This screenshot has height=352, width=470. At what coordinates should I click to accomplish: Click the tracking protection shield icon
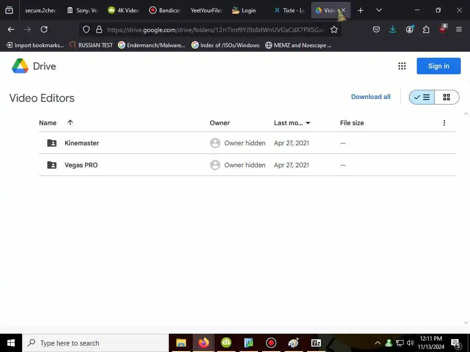pyautogui.click(x=86, y=30)
